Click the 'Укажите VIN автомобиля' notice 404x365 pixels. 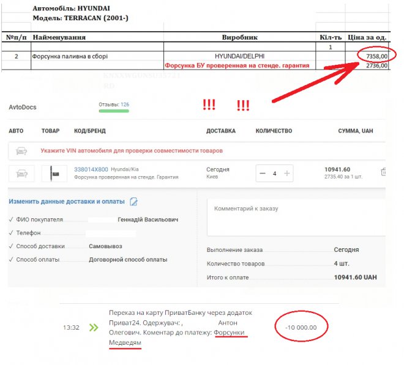pos(132,150)
